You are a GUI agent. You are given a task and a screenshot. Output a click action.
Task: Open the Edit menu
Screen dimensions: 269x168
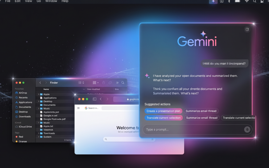pyautogui.click(x=18, y=1)
